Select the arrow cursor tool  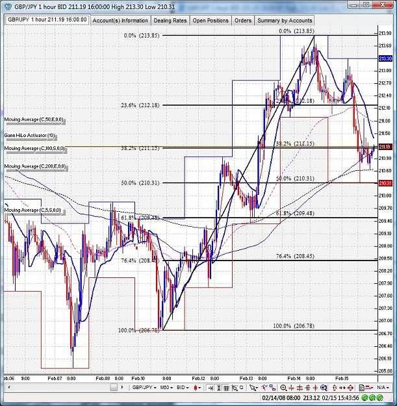[253, 388]
